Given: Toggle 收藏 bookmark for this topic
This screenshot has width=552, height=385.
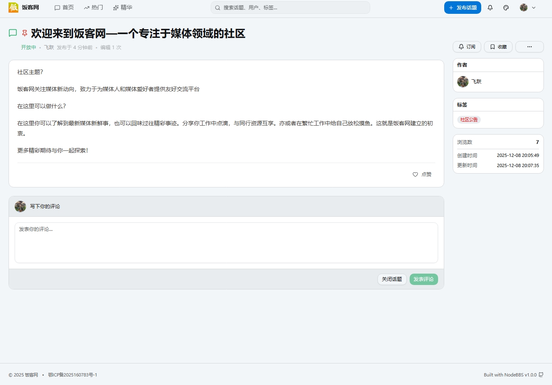Looking at the screenshot, I should click(498, 47).
